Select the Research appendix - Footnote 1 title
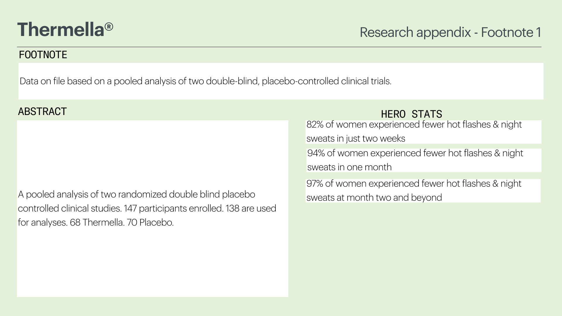Image resolution: width=562 pixels, height=316 pixels. pyautogui.click(x=450, y=32)
